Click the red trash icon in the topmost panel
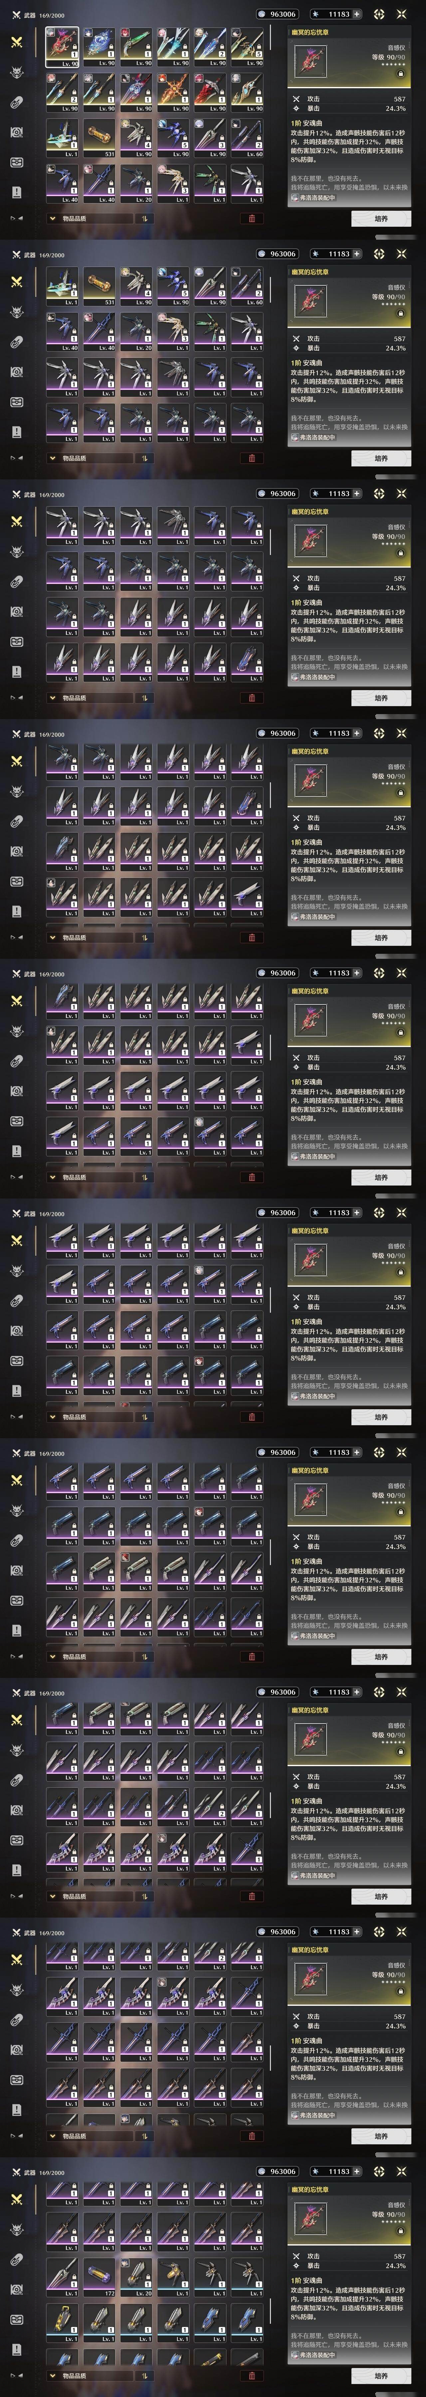The image size is (426, 2397). [251, 219]
